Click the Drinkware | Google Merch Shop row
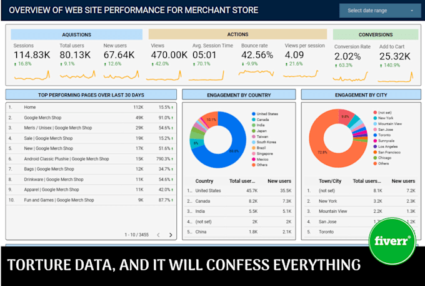 point(91,180)
